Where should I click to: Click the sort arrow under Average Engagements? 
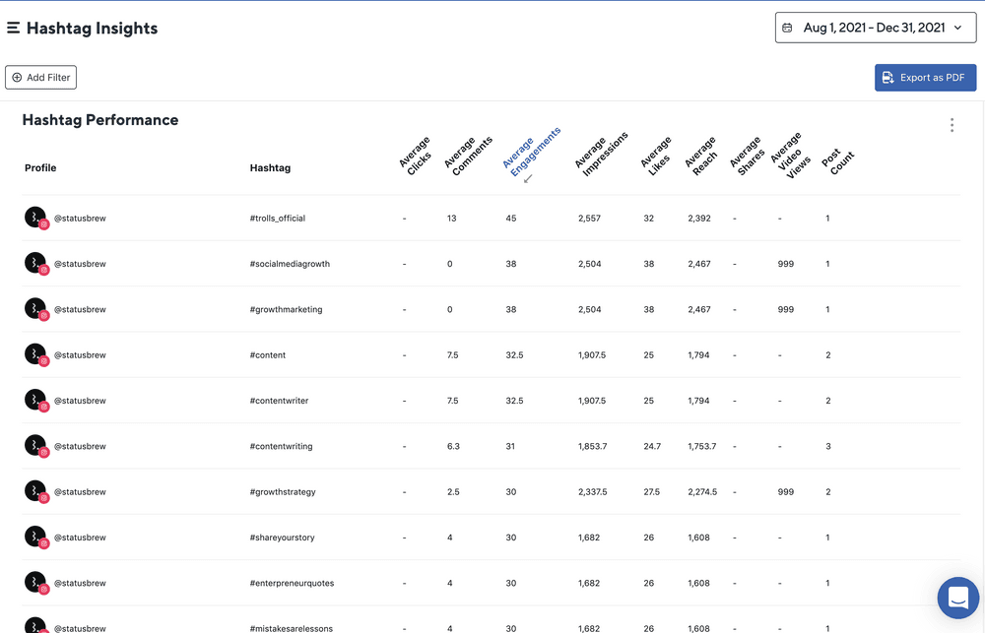click(x=528, y=179)
